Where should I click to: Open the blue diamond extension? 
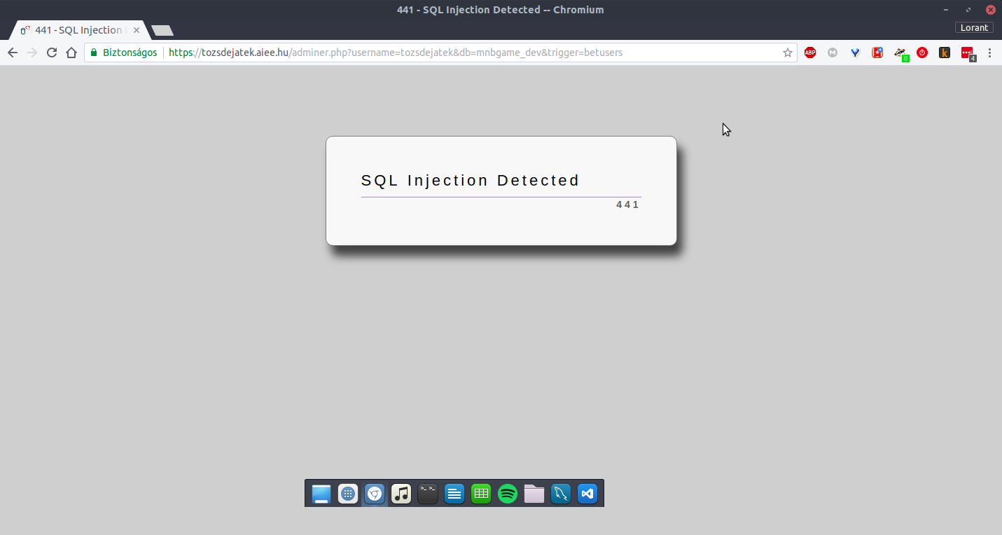[855, 53]
